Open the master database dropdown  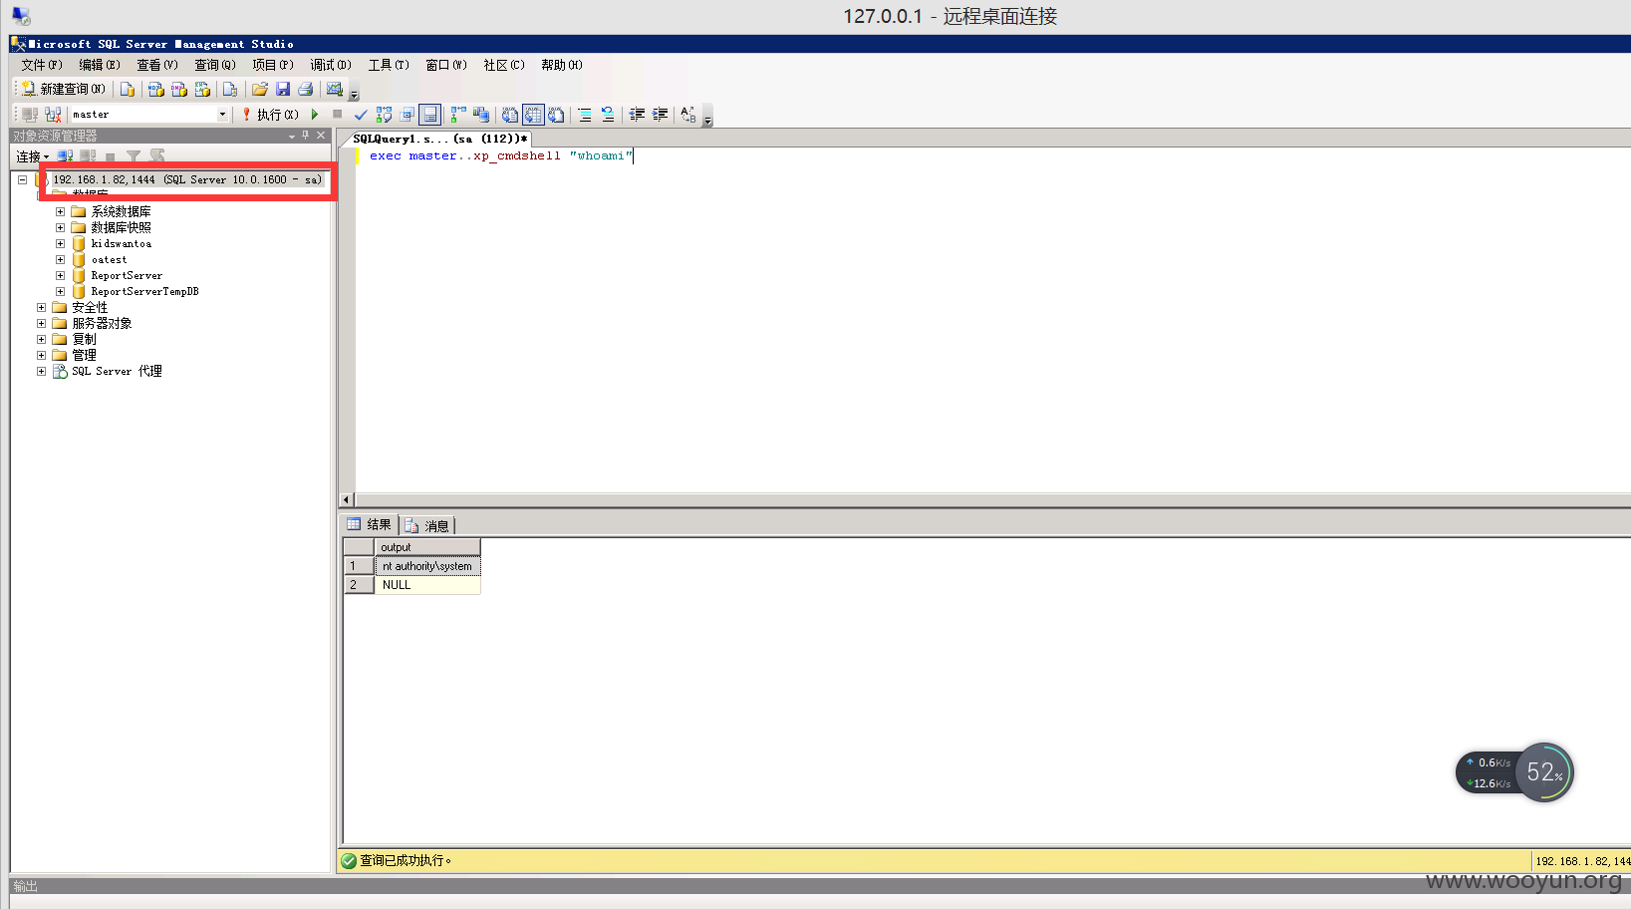click(x=222, y=115)
